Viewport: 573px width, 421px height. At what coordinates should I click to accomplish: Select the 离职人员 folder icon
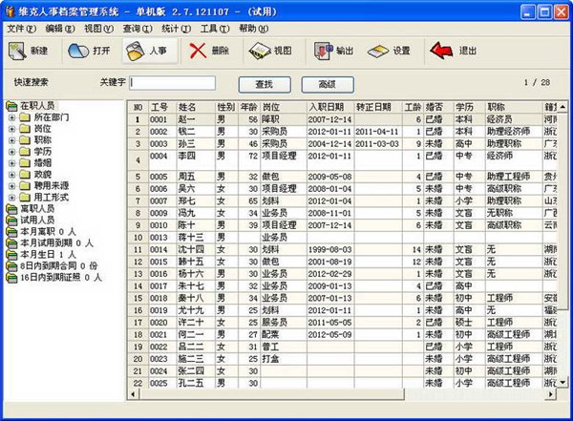click(x=12, y=209)
